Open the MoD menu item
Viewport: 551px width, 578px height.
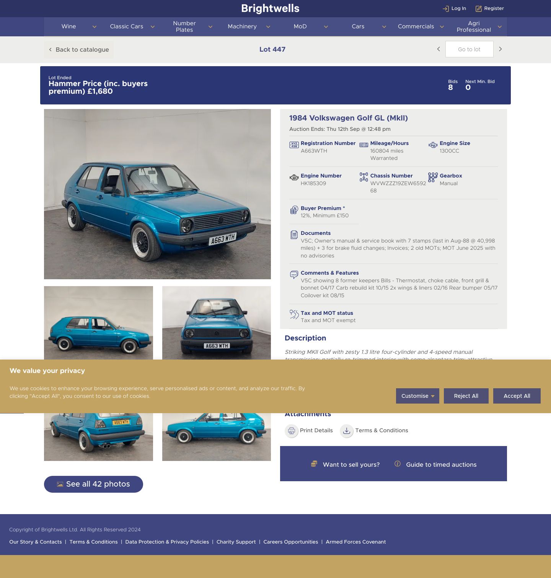click(x=300, y=26)
